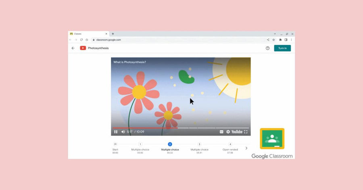Jump to question 3 Multiple choice marker
The height and width of the screenshot is (190, 363).
point(199,144)
